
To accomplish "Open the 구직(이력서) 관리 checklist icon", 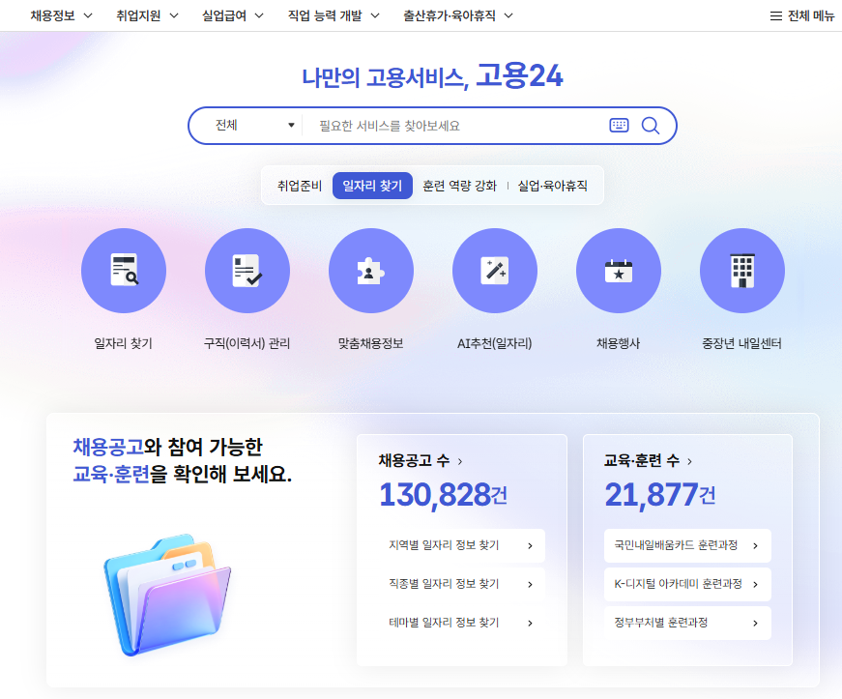I will pos(247,271).
